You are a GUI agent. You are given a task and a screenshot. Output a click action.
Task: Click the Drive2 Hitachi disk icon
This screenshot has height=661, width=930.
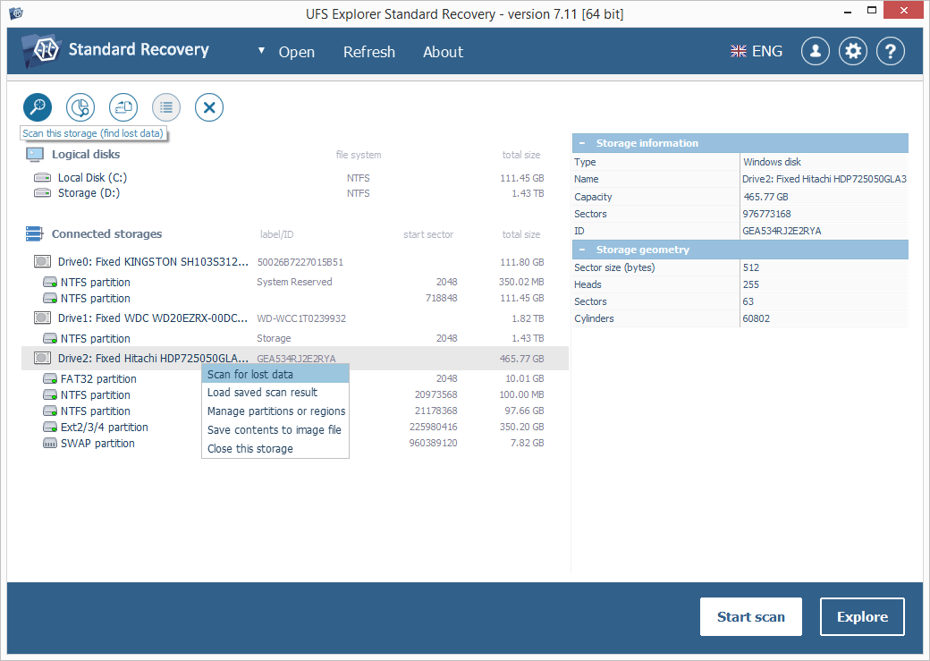point(42,359)
